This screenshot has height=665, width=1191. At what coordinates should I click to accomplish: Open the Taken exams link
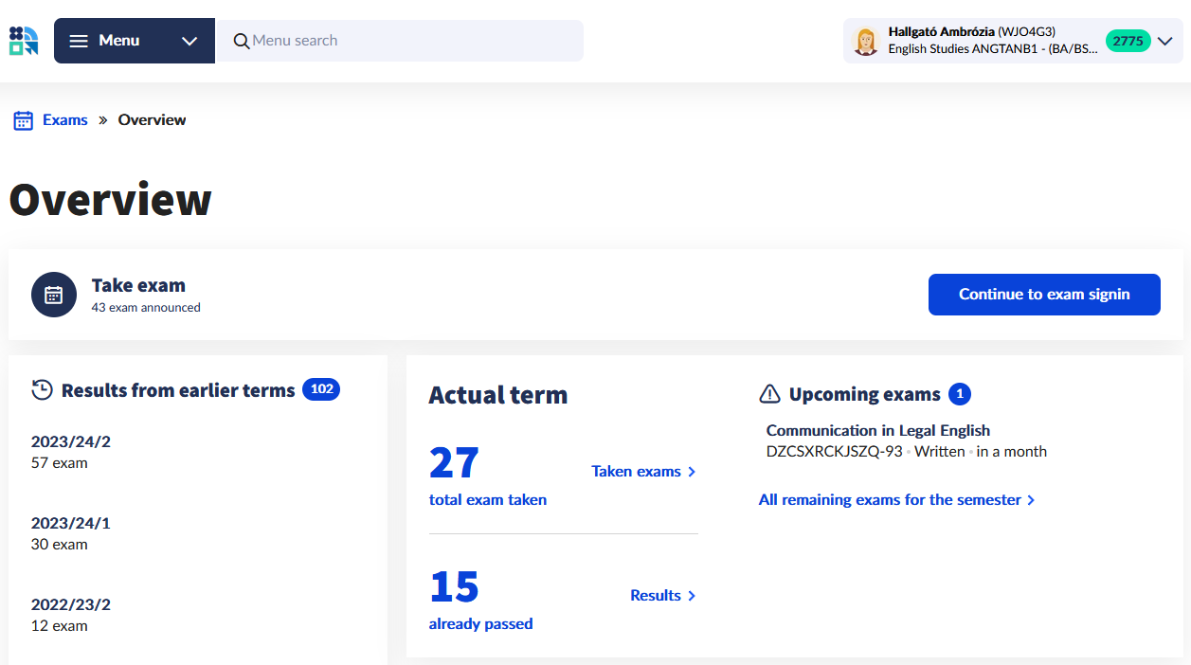643,472
